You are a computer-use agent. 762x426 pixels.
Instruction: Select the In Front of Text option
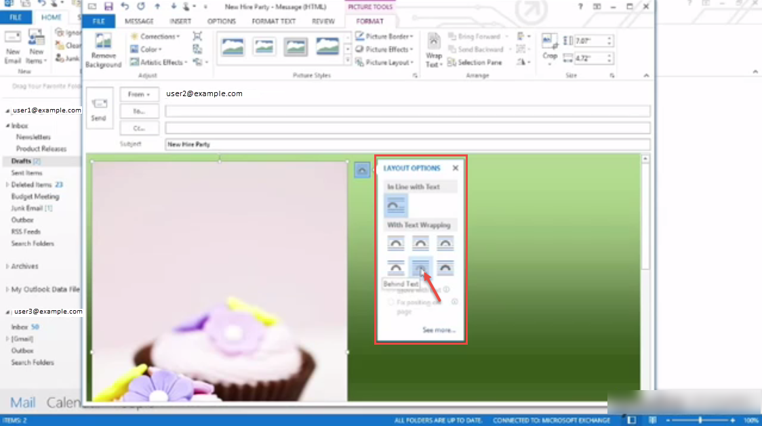(445, 268)
